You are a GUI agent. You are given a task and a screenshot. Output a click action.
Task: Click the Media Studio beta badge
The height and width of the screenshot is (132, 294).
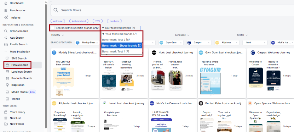pos(32,92)
